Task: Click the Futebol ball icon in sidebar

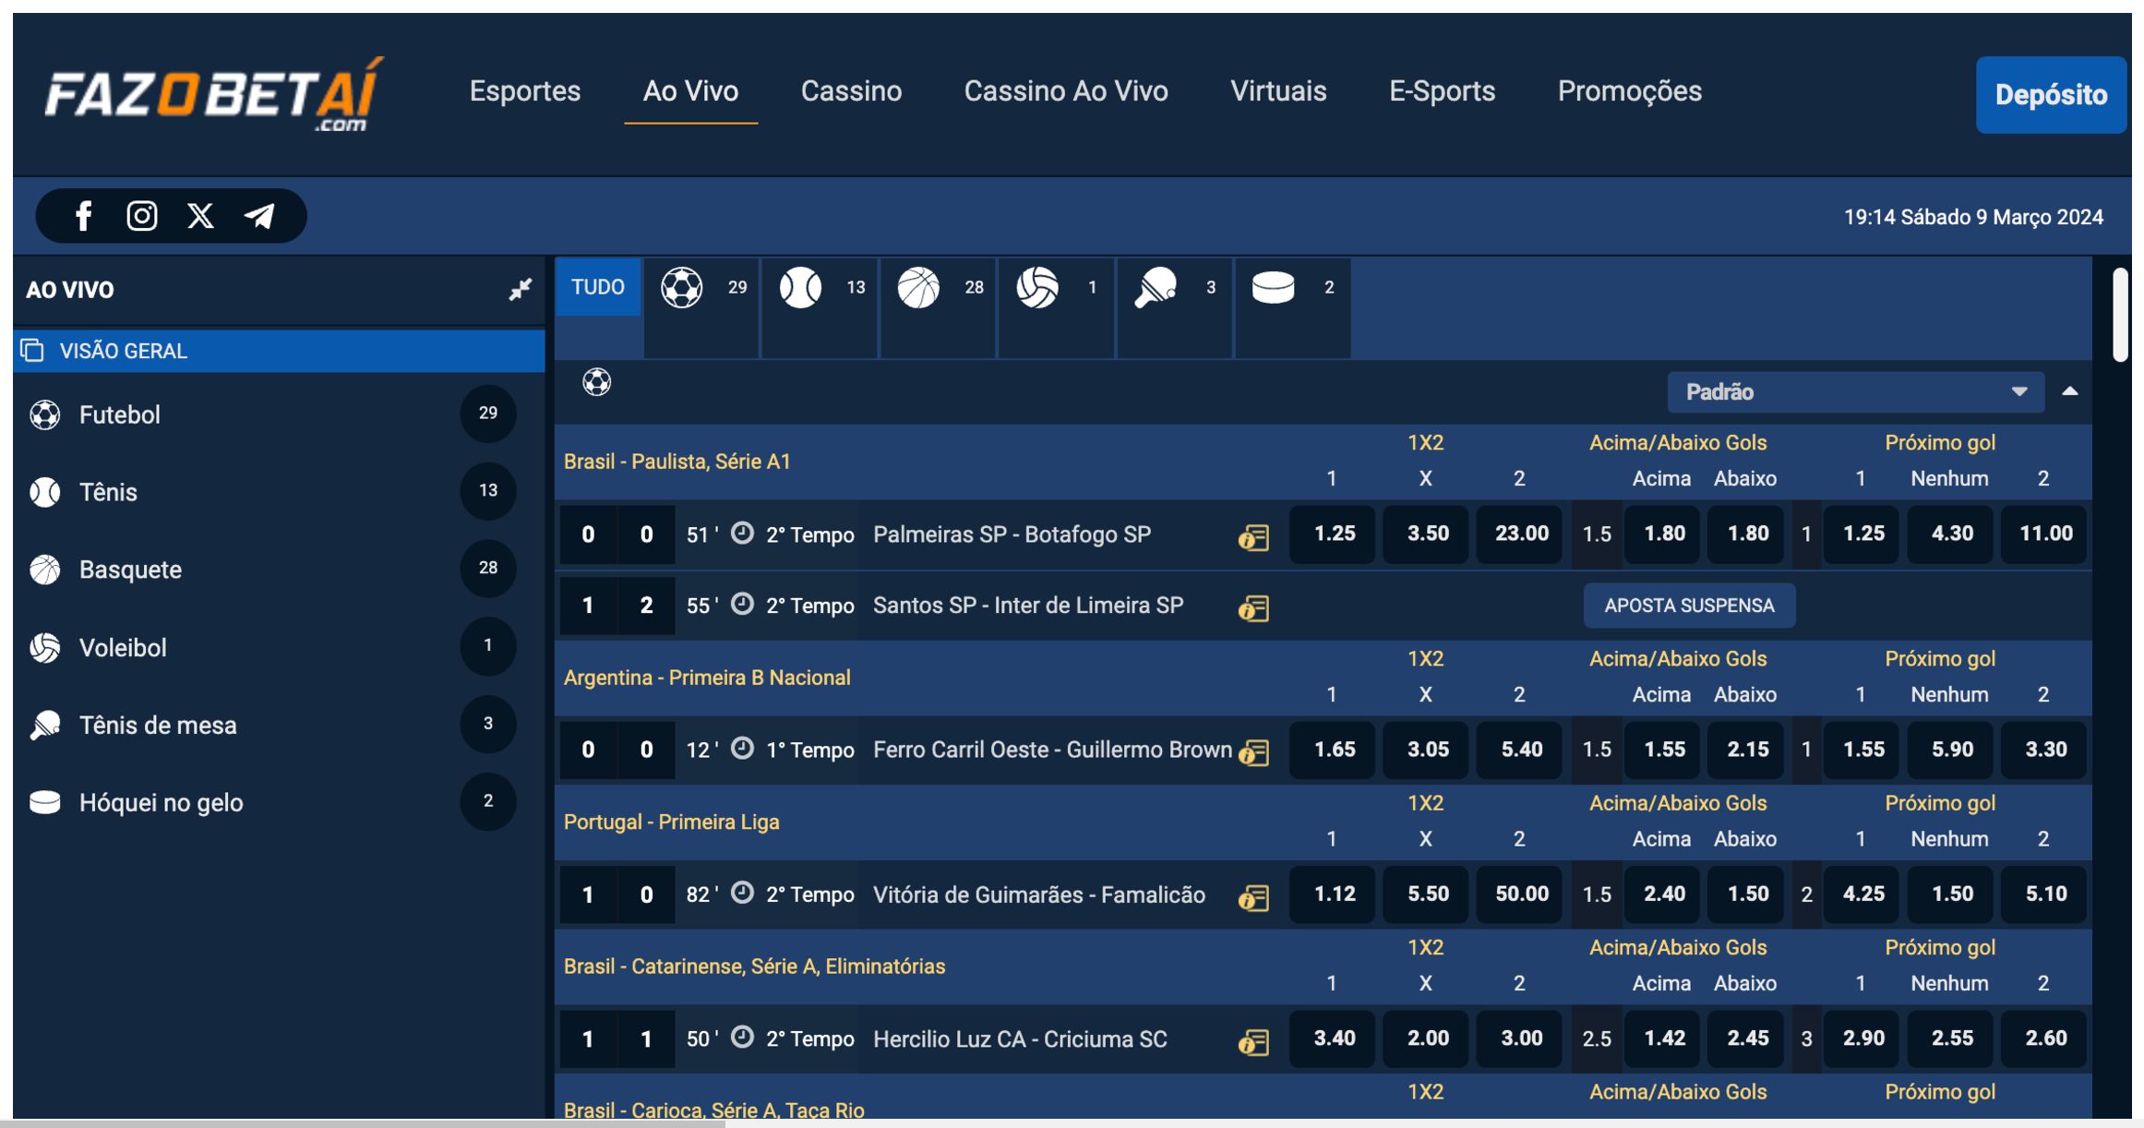Action: pyautogui.click(x=45, y=414)
